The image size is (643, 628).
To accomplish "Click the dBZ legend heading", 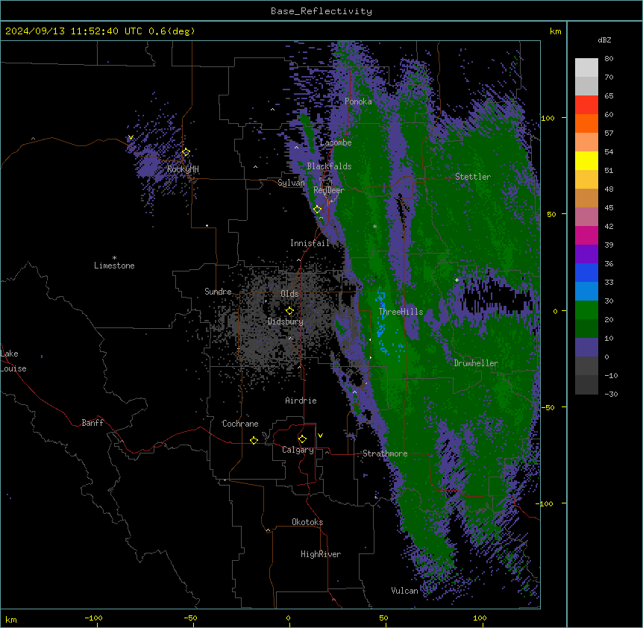I will click(604, 40).
